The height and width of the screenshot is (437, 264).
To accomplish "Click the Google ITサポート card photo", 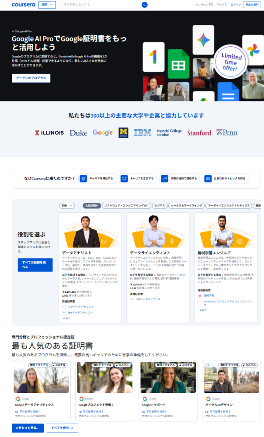I will (x=168, y=378).
